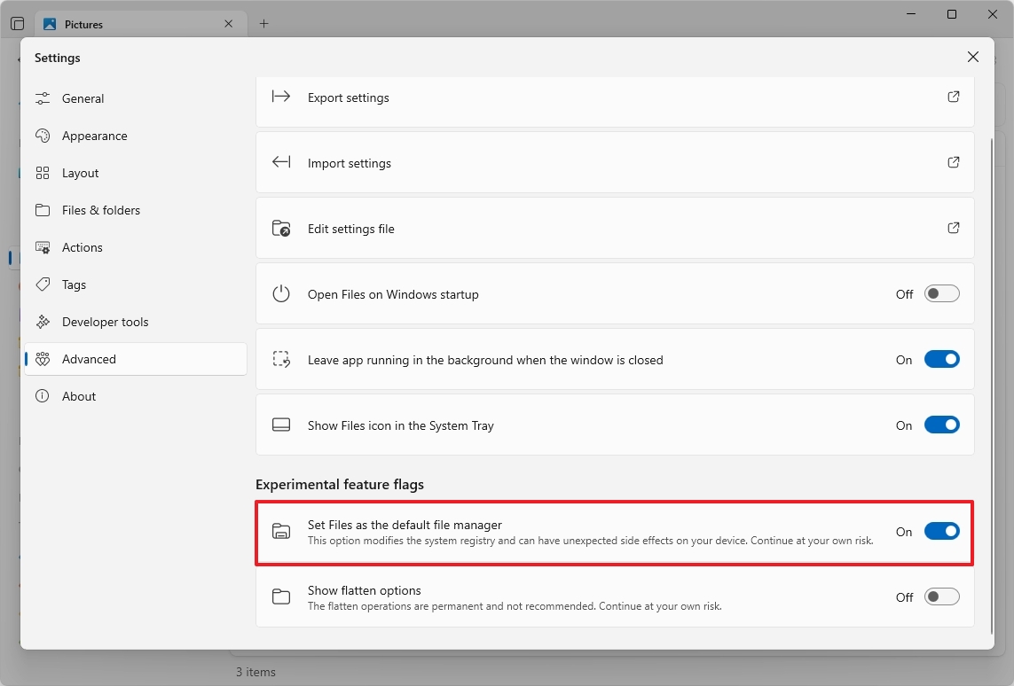
Task: Click the Import settings row
Action: coord(615,162)
